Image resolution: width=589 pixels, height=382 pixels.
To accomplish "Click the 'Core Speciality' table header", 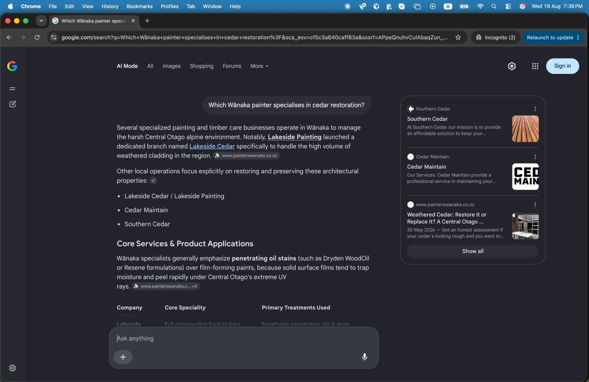I will [185, 308].
